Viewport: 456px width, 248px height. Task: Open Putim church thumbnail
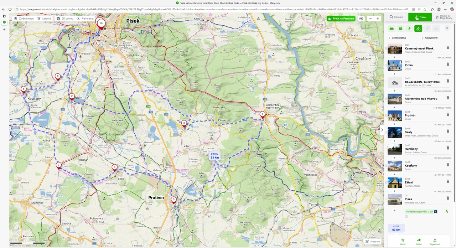pos(395,66)
